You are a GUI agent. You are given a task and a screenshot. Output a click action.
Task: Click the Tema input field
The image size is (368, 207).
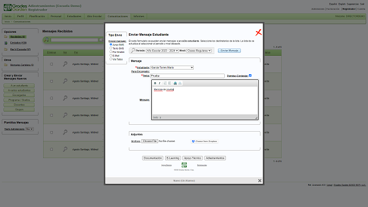tap(187, 76)
